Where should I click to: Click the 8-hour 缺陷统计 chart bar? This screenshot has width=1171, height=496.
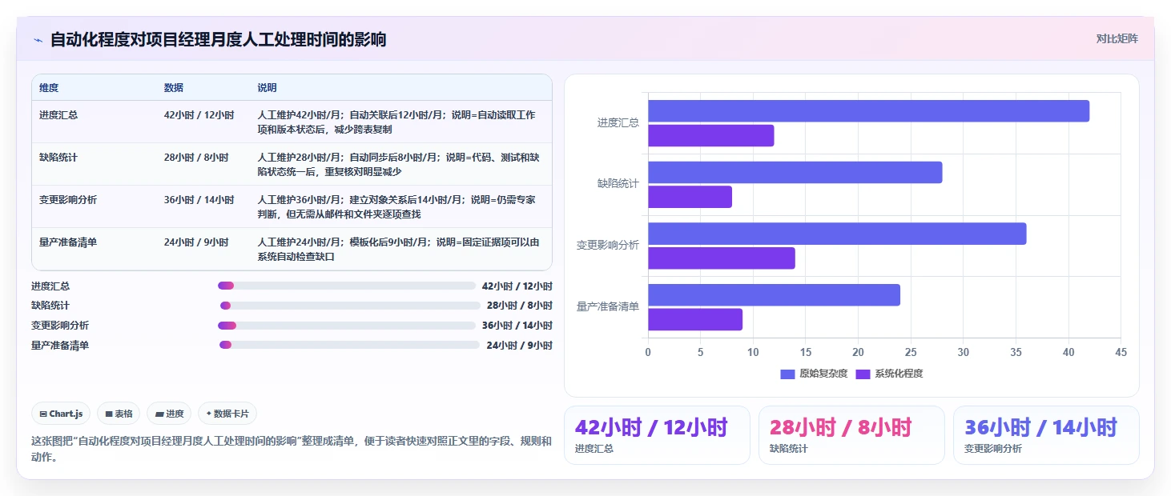click(x=690, y=197)
